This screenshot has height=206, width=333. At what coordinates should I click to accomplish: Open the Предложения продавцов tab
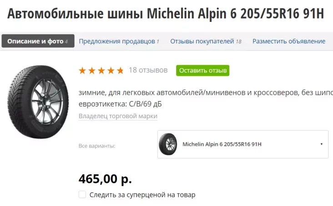tap(119, 41)
